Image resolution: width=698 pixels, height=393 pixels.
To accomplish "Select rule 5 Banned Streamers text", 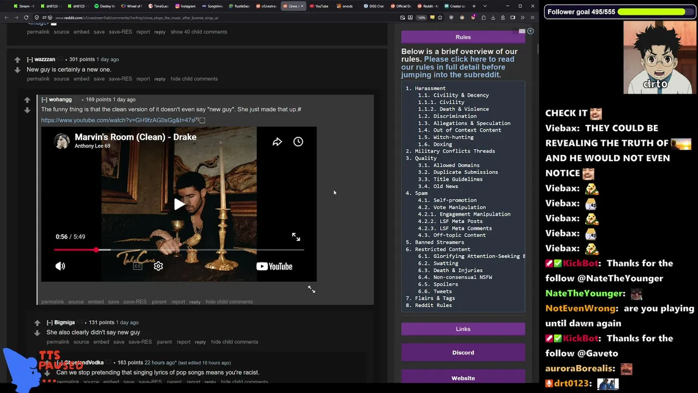I will point(435,242).
